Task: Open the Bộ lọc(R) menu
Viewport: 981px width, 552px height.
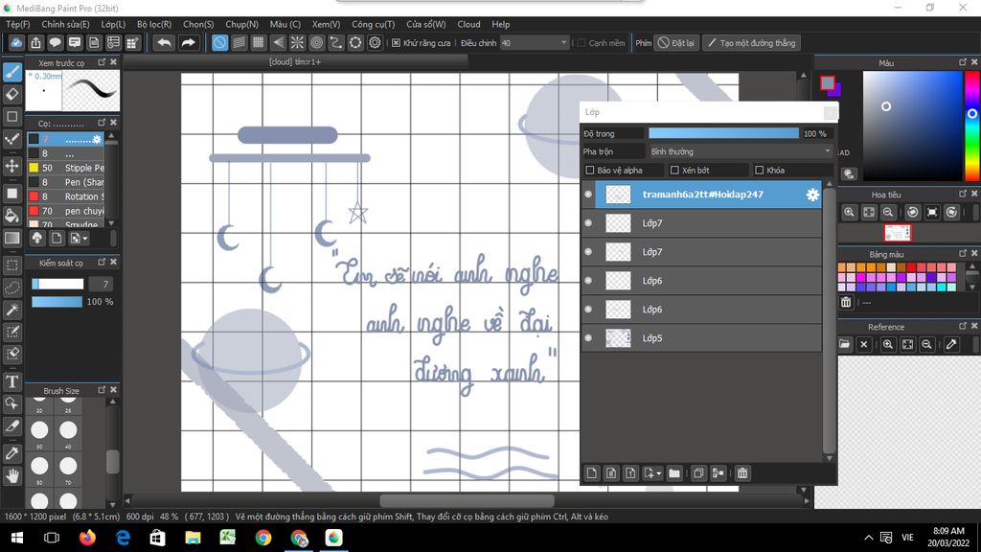Action: tap(153, 24)
